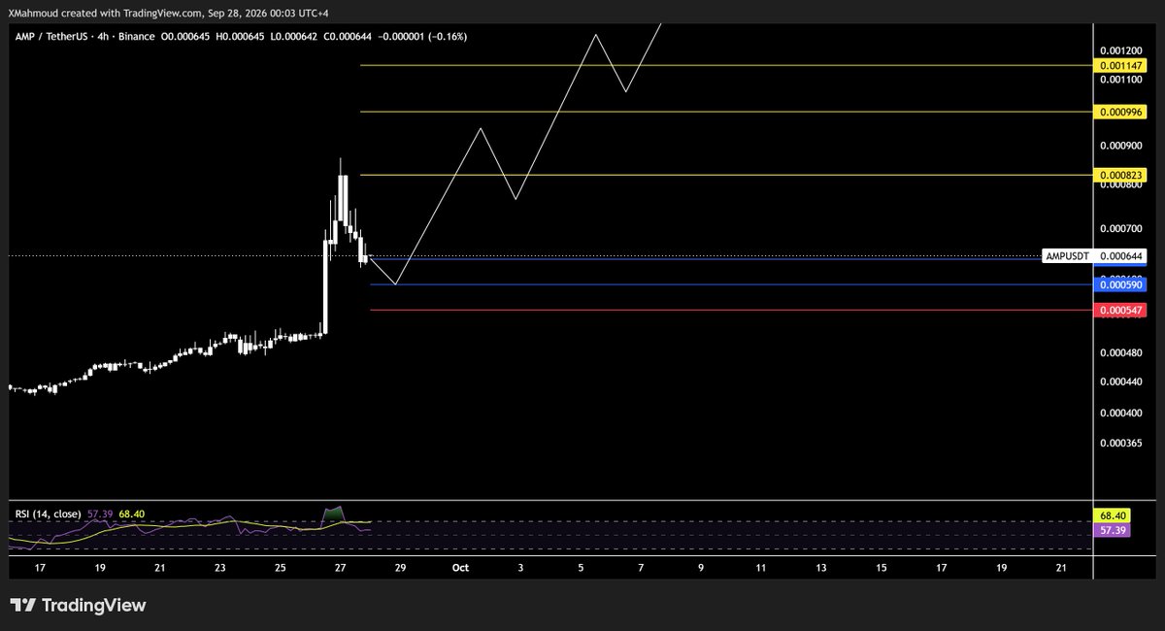Select the yellow horizontal line at 0.001147

[726, 65]
